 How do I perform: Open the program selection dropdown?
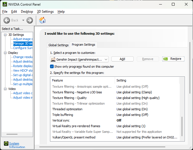(79, 59)
